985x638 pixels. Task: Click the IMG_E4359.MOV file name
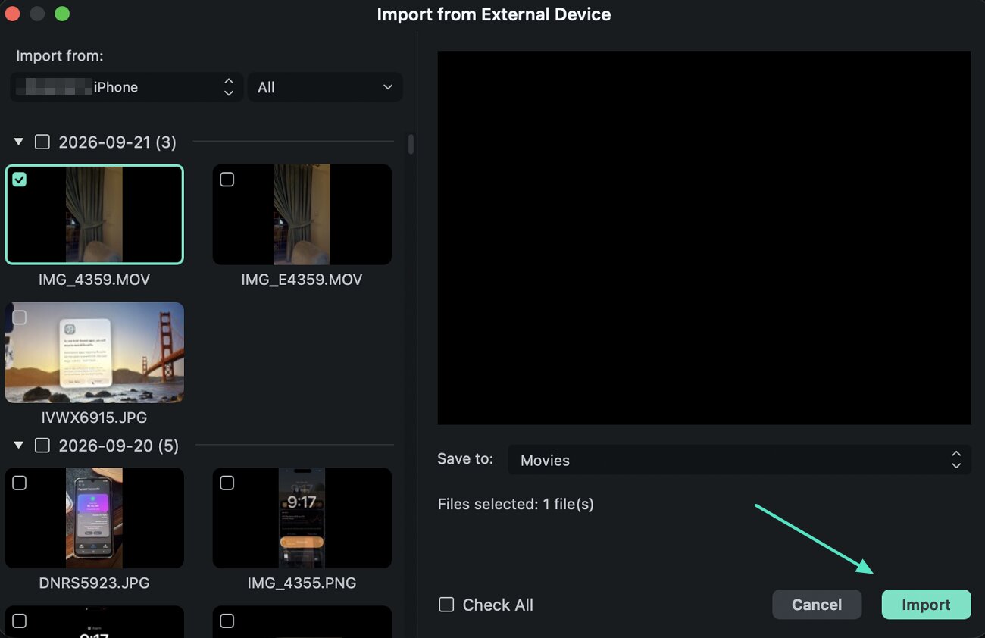click(302, 280)
